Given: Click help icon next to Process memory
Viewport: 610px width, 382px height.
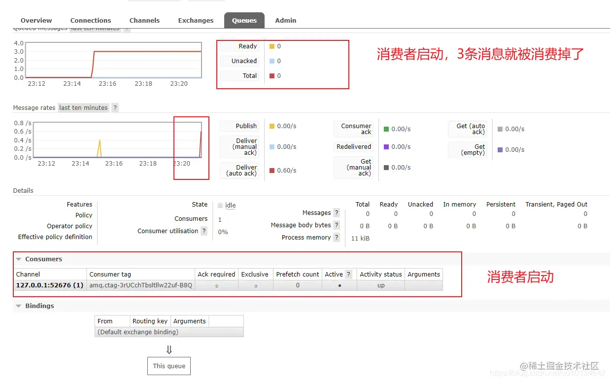Looking at the screenshot, I should [x=337, y=237].
